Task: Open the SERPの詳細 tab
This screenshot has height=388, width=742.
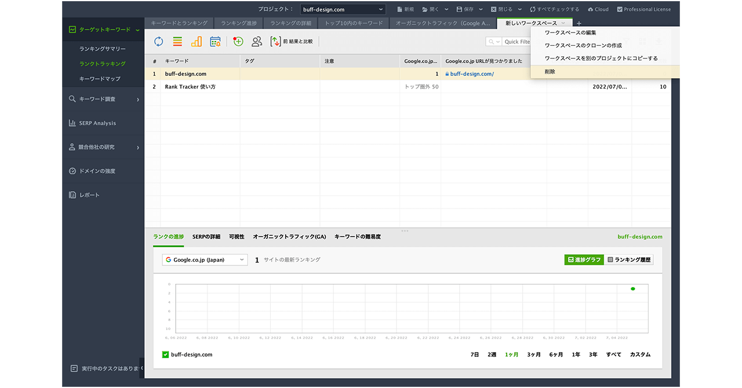Action: tap(206, 237)
